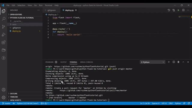This screenshot has height=108, width=192.
Task: Expand the OUTLINE section
Action: tap(25, 94)
